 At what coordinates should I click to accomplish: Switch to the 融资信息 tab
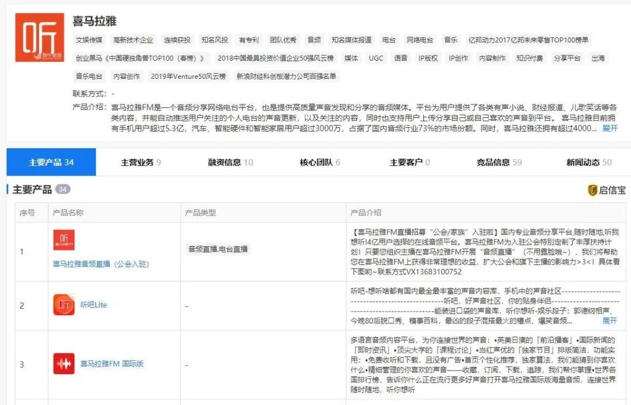[231, 162]
